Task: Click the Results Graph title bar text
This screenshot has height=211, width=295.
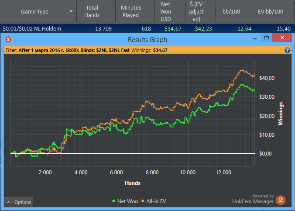Action: click(x=147, y=40)
